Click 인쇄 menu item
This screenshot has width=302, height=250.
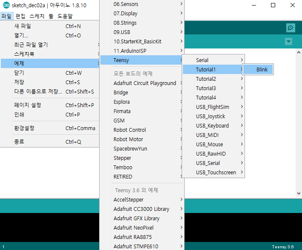[50, 114]
